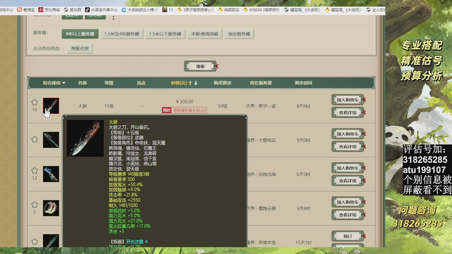Image resolution: width=452 pixels, height=254 pixels.
Task: Expand the 综合排序 sort dropdown
Action: (54, 83)
